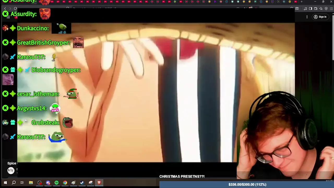Click Dunkaccino's olive emote
Viewport: 334px width, 188px height.
coord(61,28)
